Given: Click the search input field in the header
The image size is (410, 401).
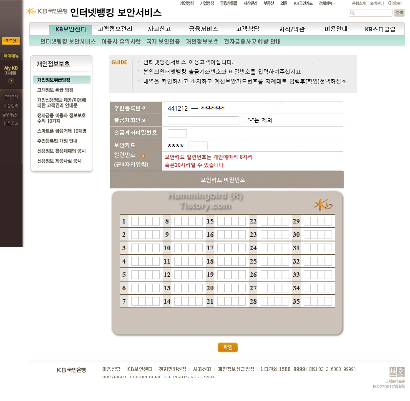Looking at the screenshot, I should [x=371, y=13].
